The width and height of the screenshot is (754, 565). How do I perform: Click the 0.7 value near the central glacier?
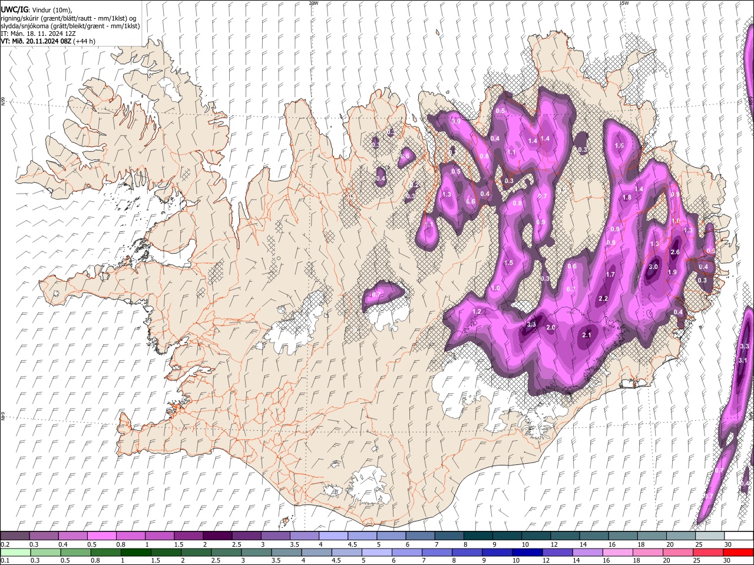click(x=377, y=294)
